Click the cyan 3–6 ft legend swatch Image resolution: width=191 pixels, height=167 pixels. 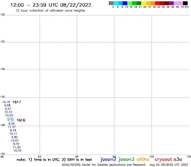click(x=116, y=3)
